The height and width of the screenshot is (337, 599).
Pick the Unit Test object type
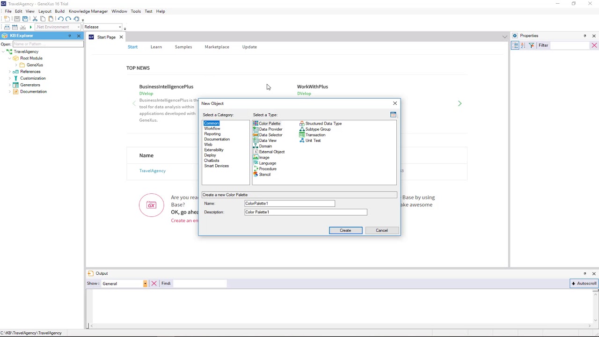point(310,140)
